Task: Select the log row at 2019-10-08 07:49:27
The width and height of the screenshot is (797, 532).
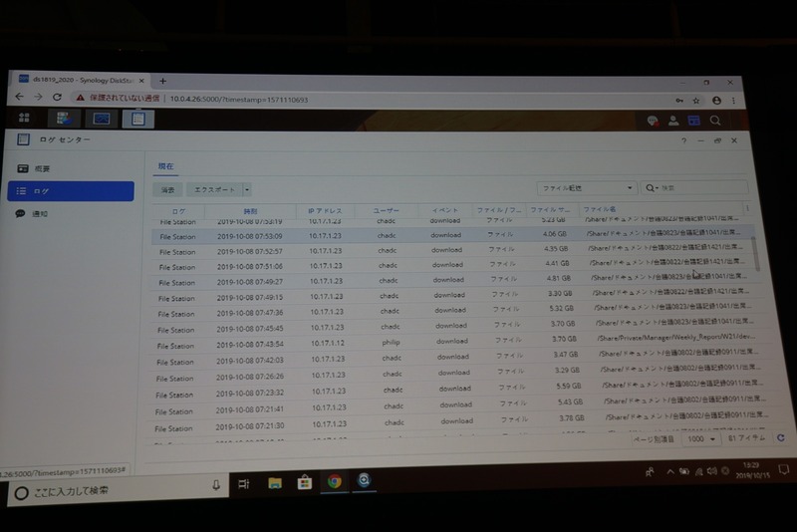Action: click(x=453, y=280)
